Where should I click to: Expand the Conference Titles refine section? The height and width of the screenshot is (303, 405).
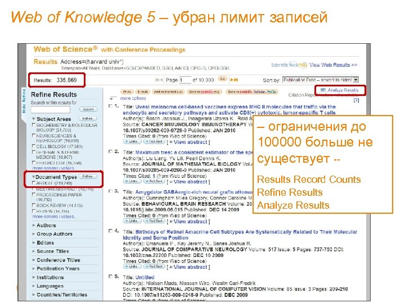(x=34, y=260)
